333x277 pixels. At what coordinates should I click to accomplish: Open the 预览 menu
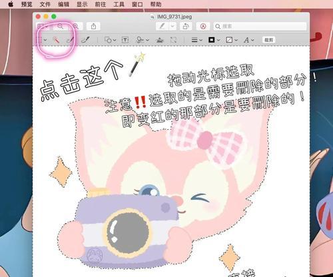[x=27, y=4]
